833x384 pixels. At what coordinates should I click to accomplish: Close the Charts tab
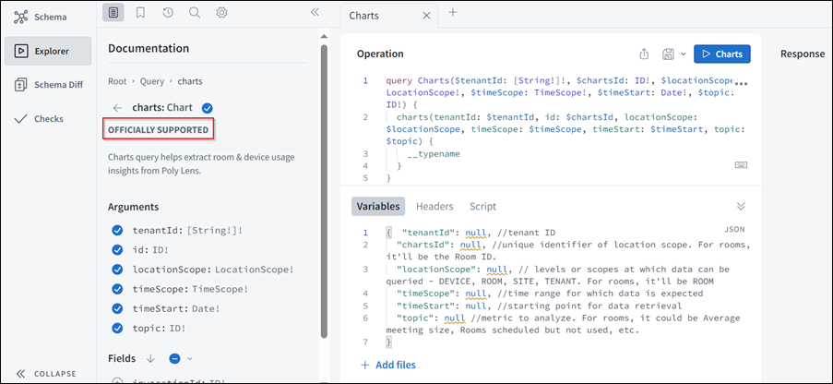point(426,16)
